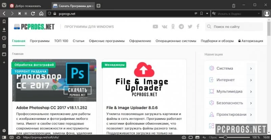The height and width of the screenshot is (140, 271).
Task: Click the Менеджеры category tag
Action: (114, 65)
